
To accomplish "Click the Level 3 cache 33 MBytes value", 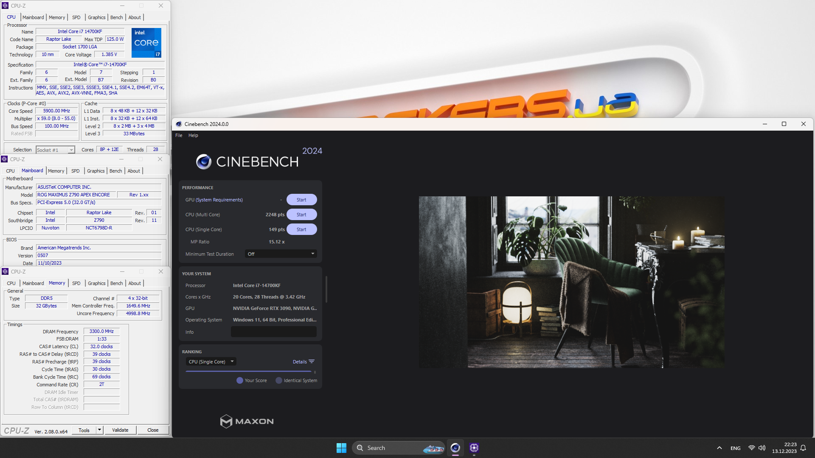I will pyautogui.click(x=134, y=134).
